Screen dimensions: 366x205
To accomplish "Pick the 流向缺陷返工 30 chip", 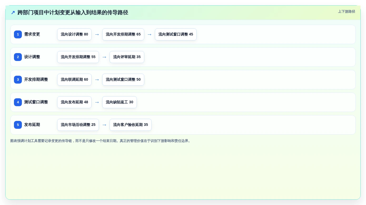I will 120,102.
